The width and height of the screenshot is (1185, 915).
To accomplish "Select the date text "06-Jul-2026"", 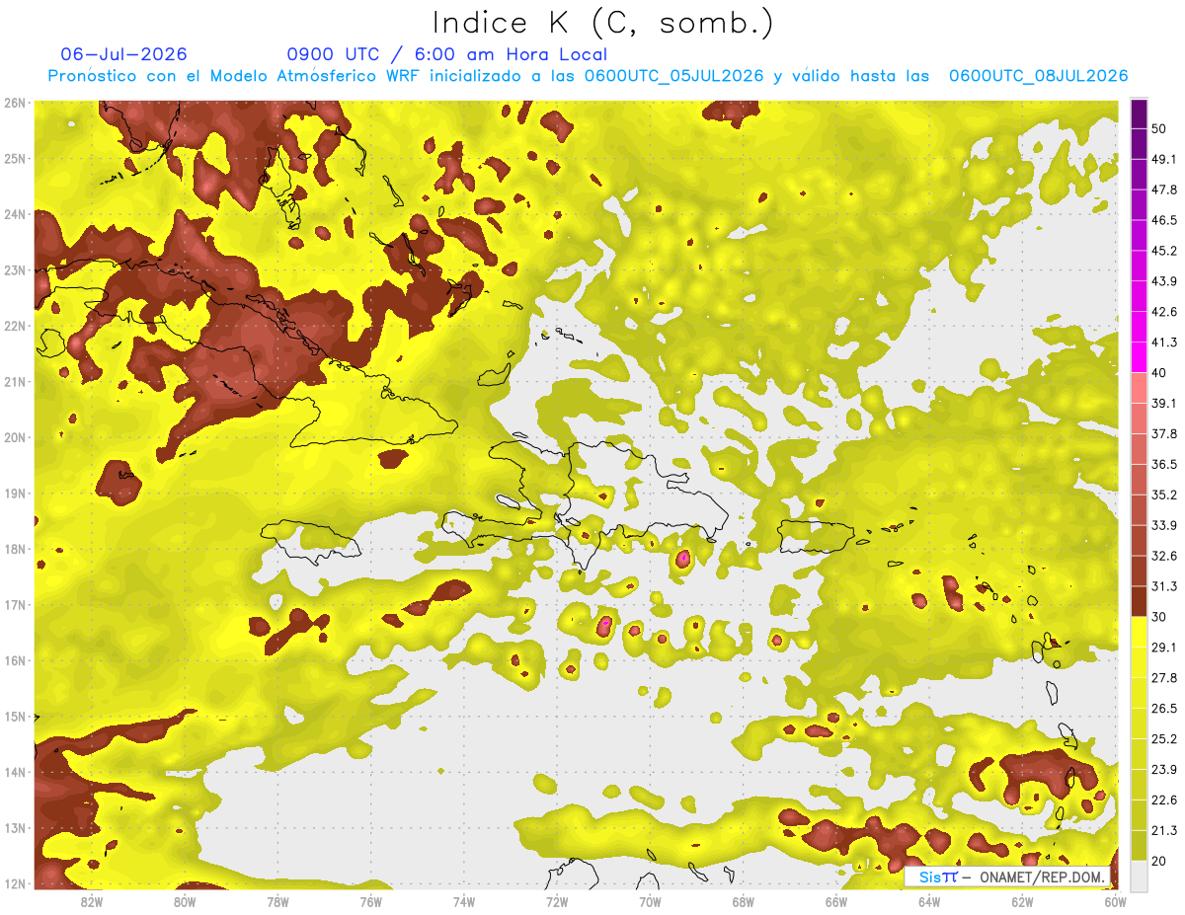I will (123, 54).
